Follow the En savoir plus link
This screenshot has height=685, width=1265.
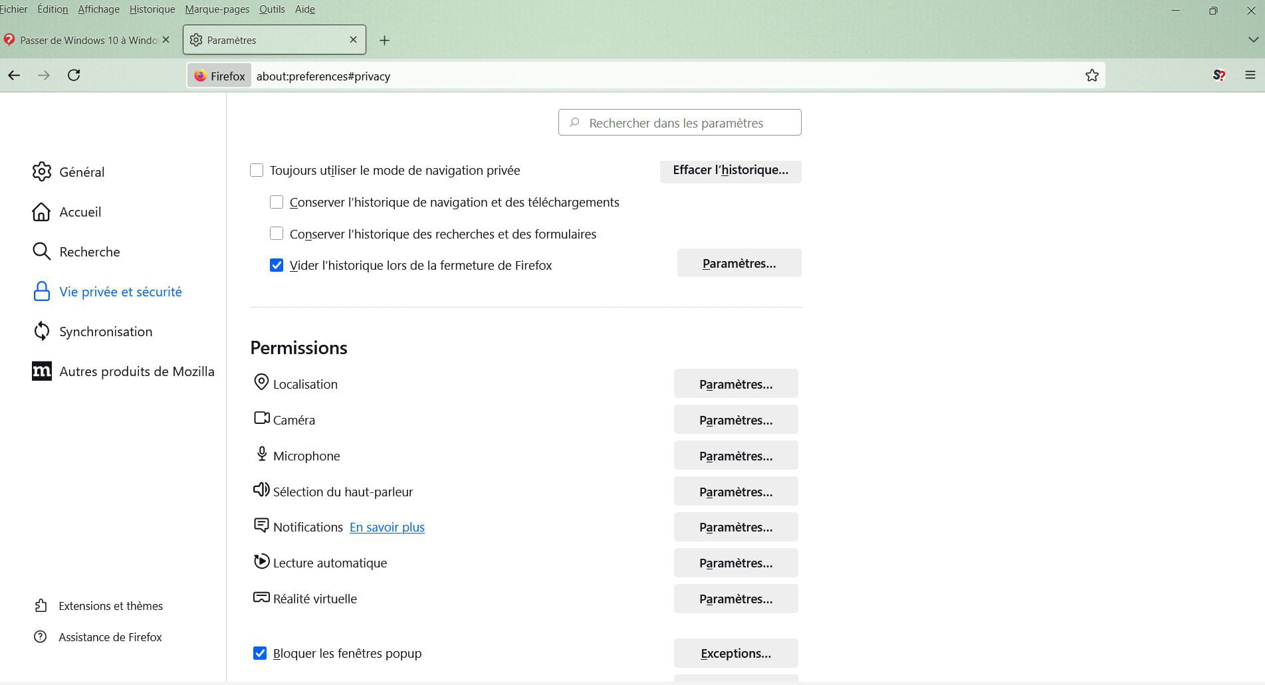[x=387, y=527]
